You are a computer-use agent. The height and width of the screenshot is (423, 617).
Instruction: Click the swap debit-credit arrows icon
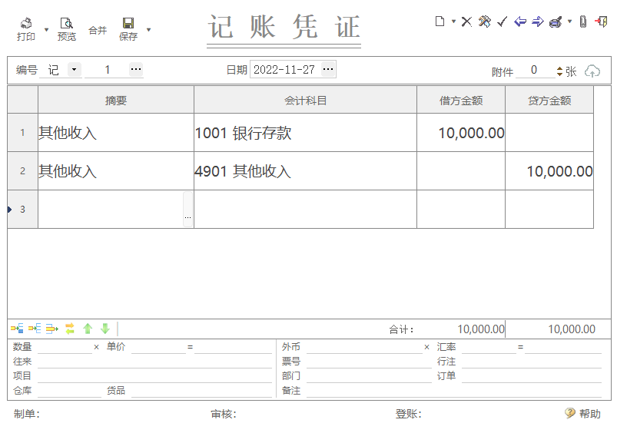[x=70, y=329]
